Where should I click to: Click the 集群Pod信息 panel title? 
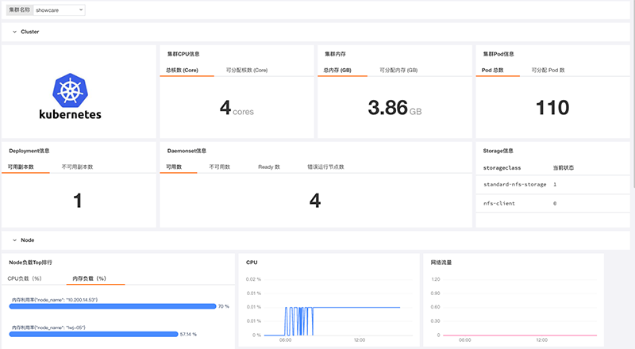click(x=498, y=54)
